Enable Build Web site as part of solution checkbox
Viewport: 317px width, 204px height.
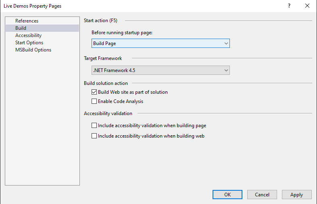point(94,92)
